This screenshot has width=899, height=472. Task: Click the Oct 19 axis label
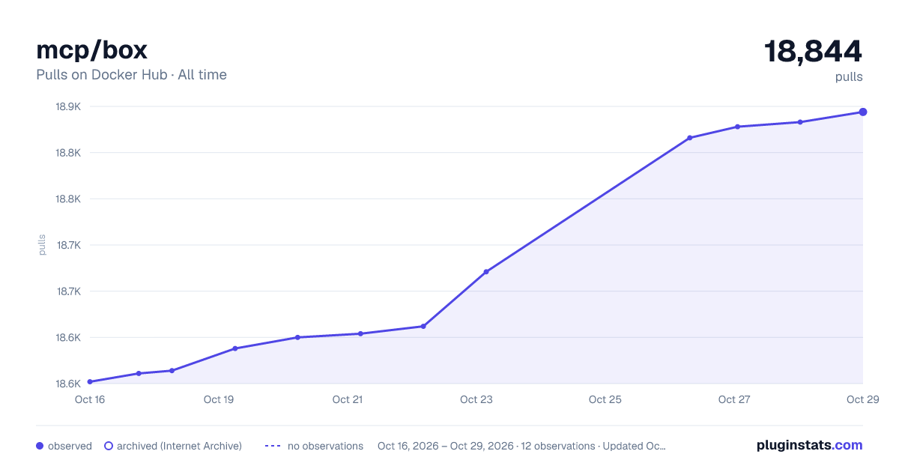(x=219, y=399)
